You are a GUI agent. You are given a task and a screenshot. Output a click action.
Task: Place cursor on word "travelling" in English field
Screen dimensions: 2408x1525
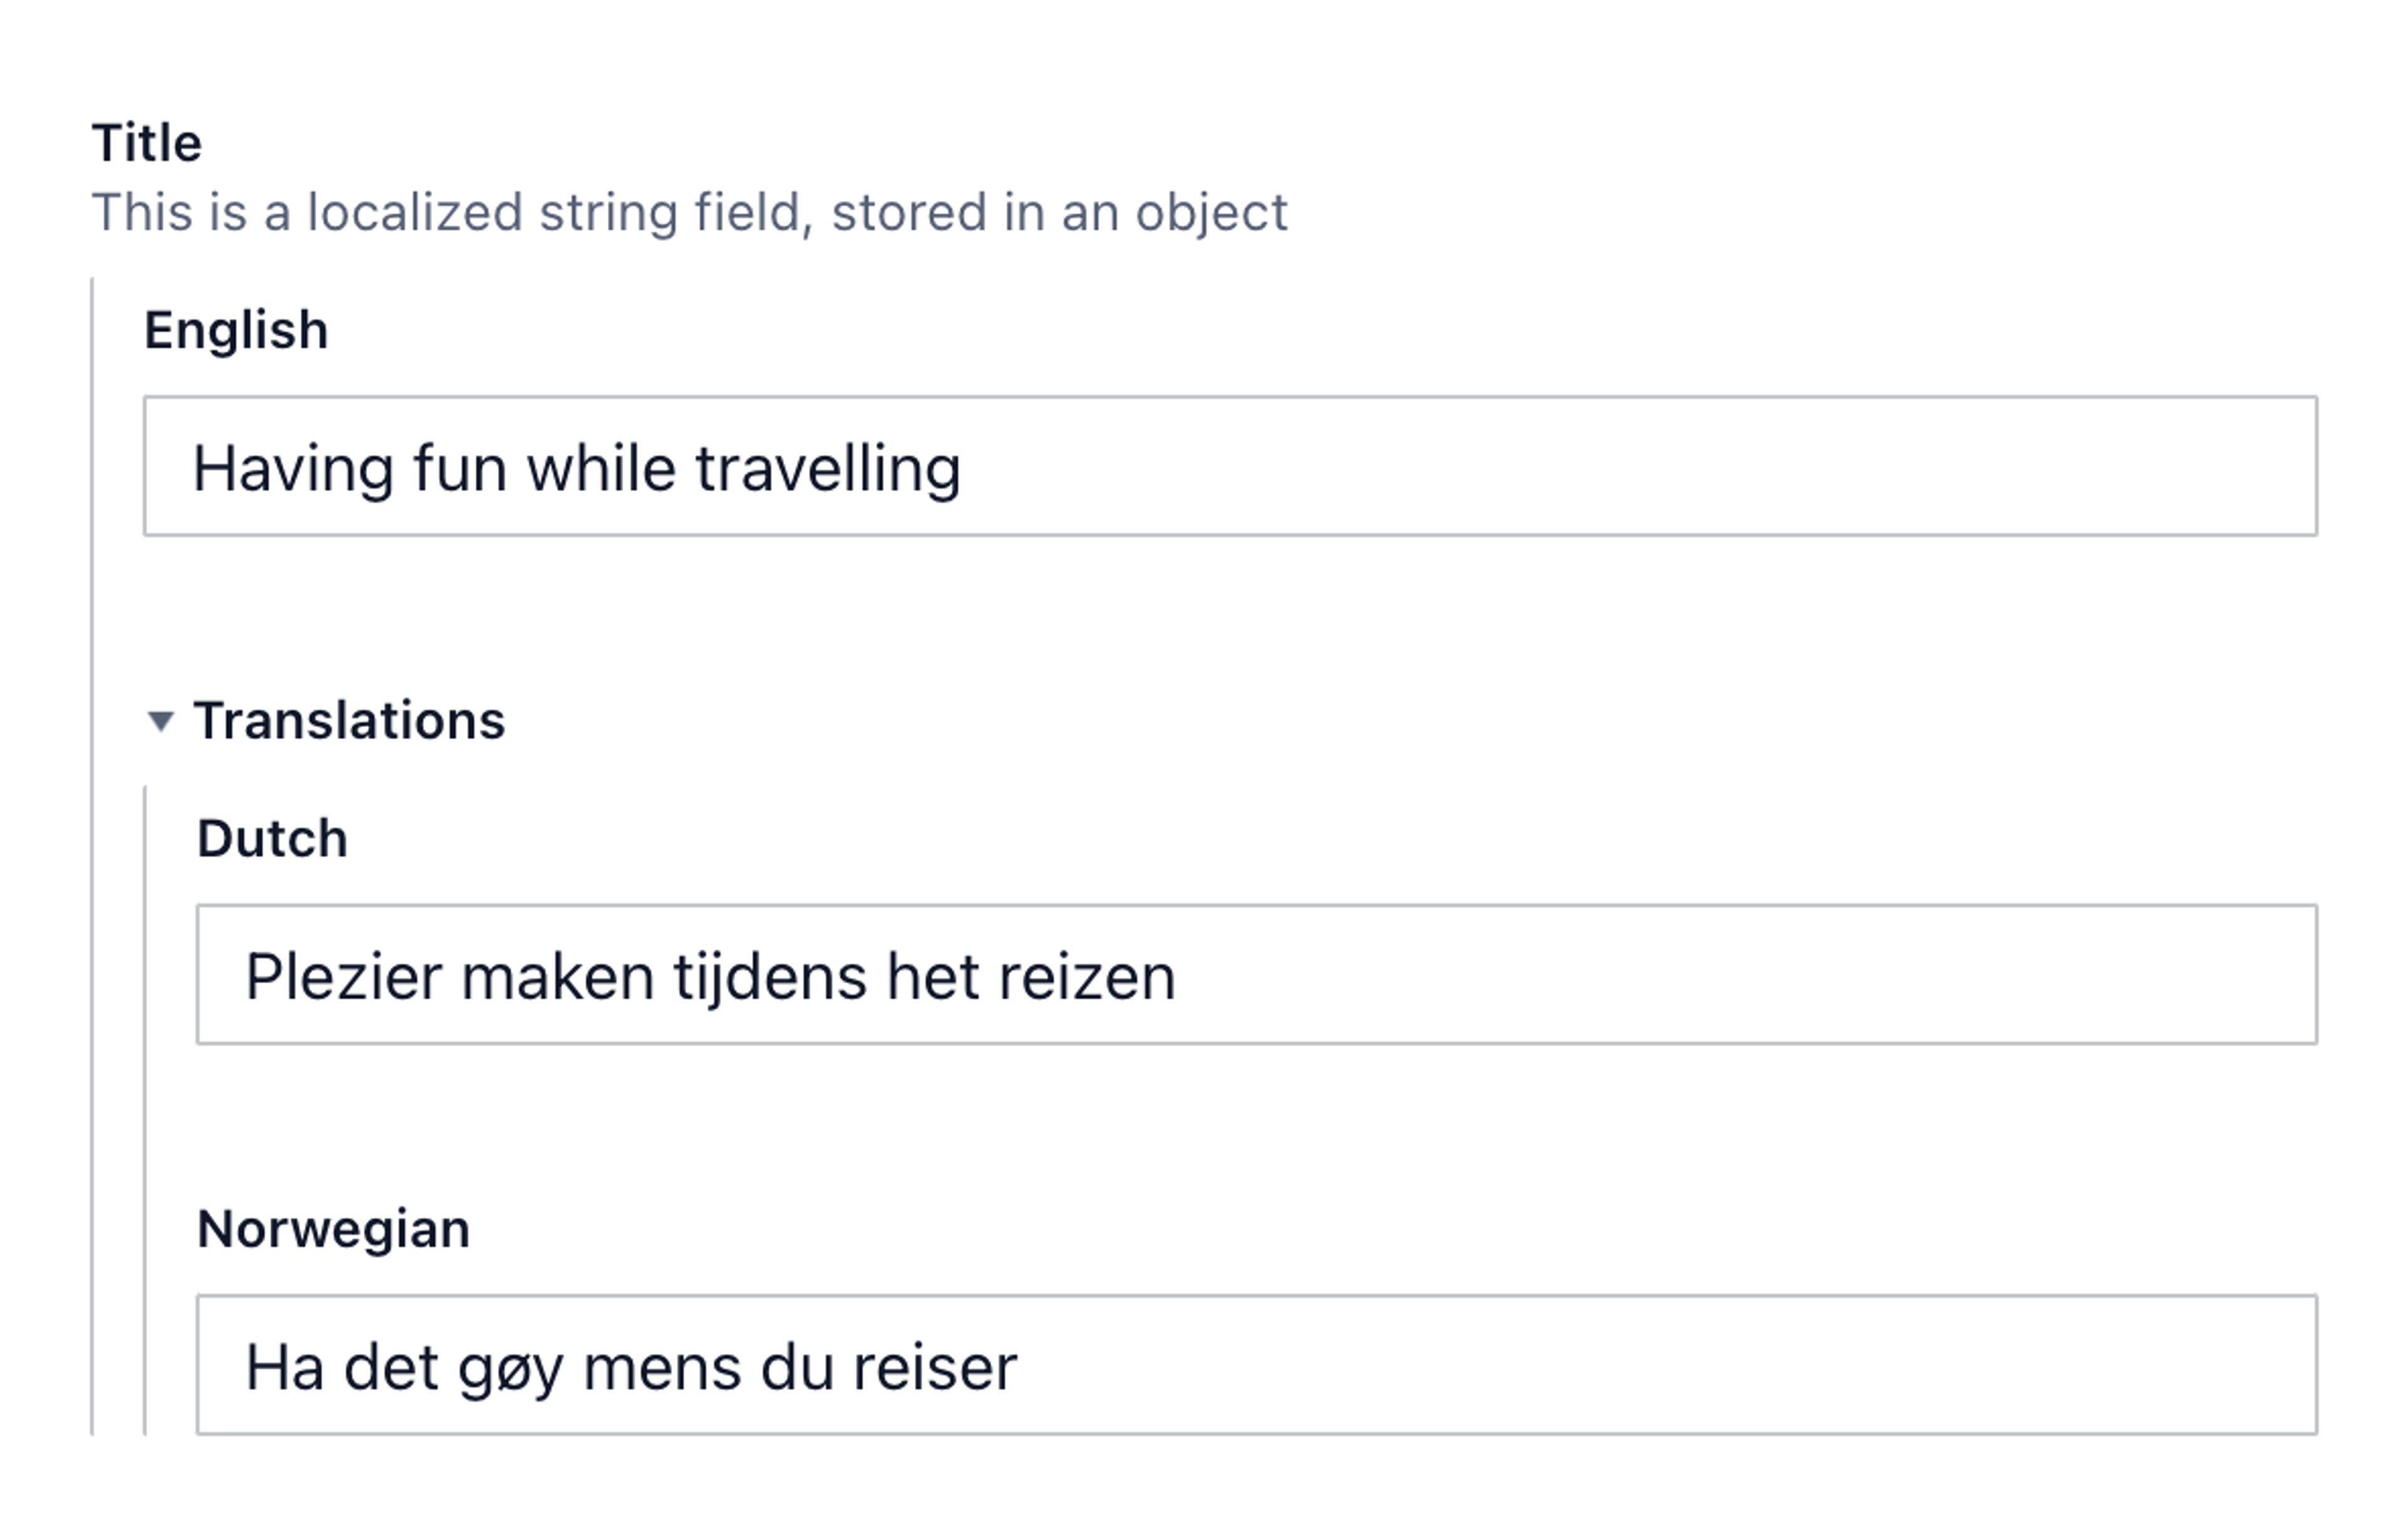coord(828,469)
